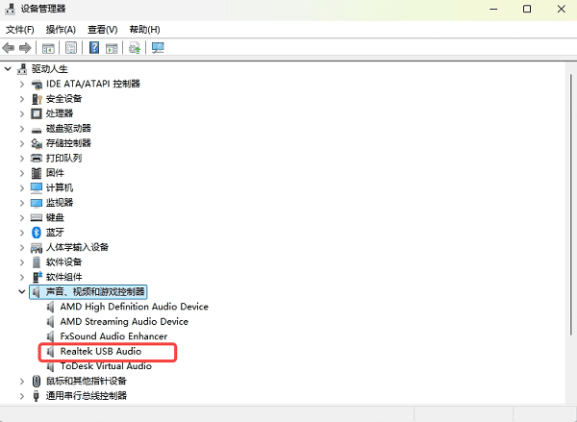This screenshot has width=577, height=422.
Task: Click the 驱动人生 computer root icon
Action: pos(22,69)
